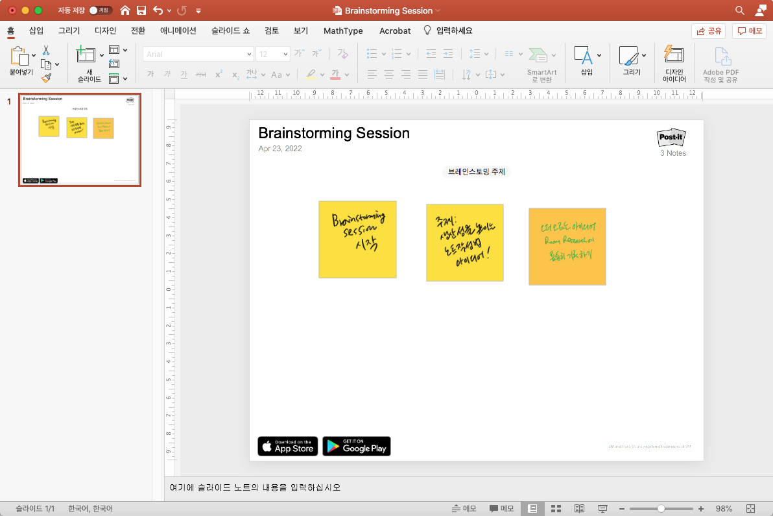This screenshot has height=516, width=773.
Task: Click the 공유 share button
Action: click(x=708, y=31)
